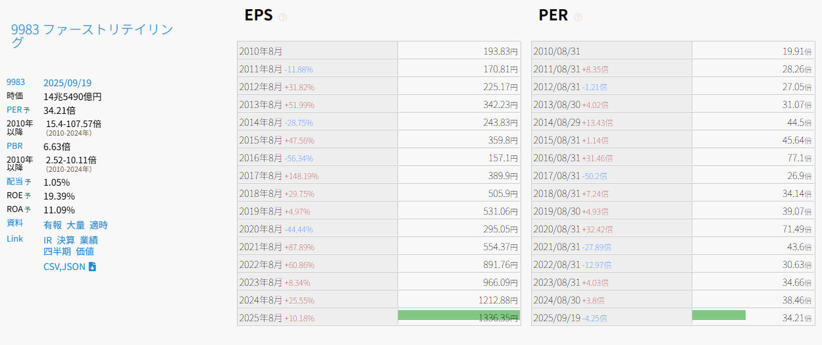Click the PBR label link

pyautogui.click(x=14, y=146)
